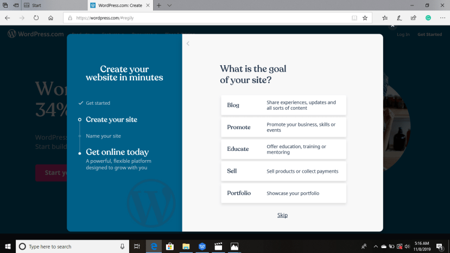The width and height of the screenshot is (450, 253).
Task: Expand the tab preview chevron dropdown
Action: tap(169, 5)
